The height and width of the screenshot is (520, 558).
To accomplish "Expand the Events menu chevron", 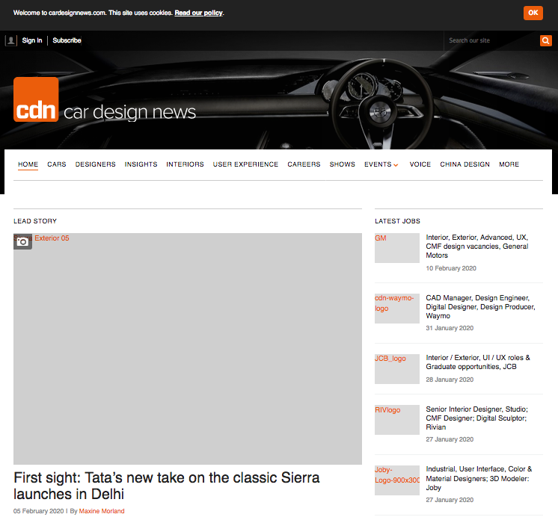I will (396, 165).
